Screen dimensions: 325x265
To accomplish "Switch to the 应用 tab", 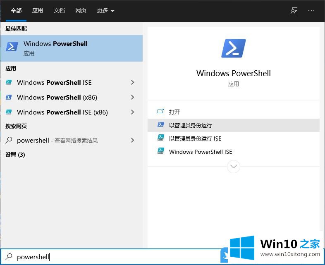I will (38, 10).
